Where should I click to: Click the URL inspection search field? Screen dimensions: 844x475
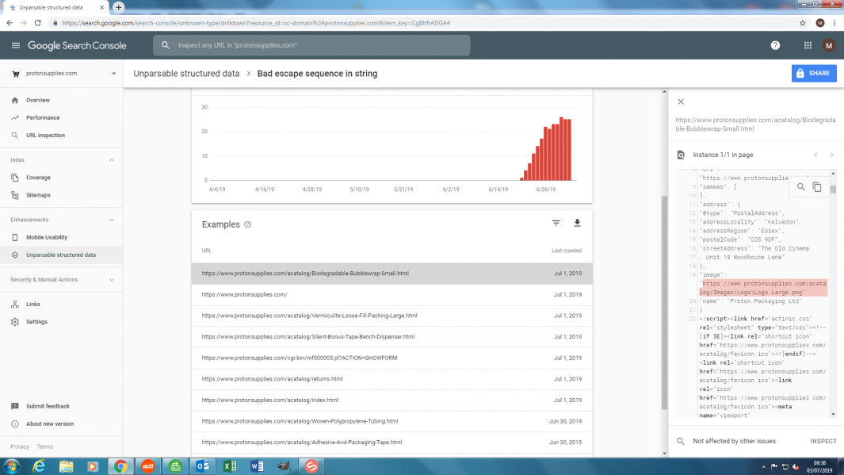tap(317, 45)
